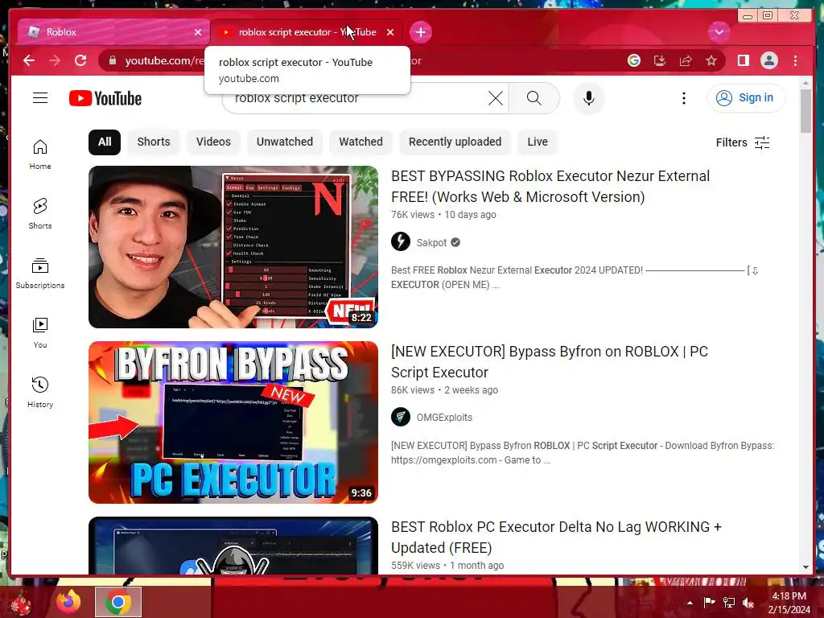Visit the OMGExploits channel name

click(444, 418)
